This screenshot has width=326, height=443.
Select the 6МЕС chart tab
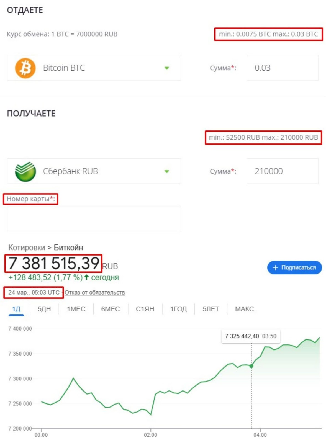[111, 309]
